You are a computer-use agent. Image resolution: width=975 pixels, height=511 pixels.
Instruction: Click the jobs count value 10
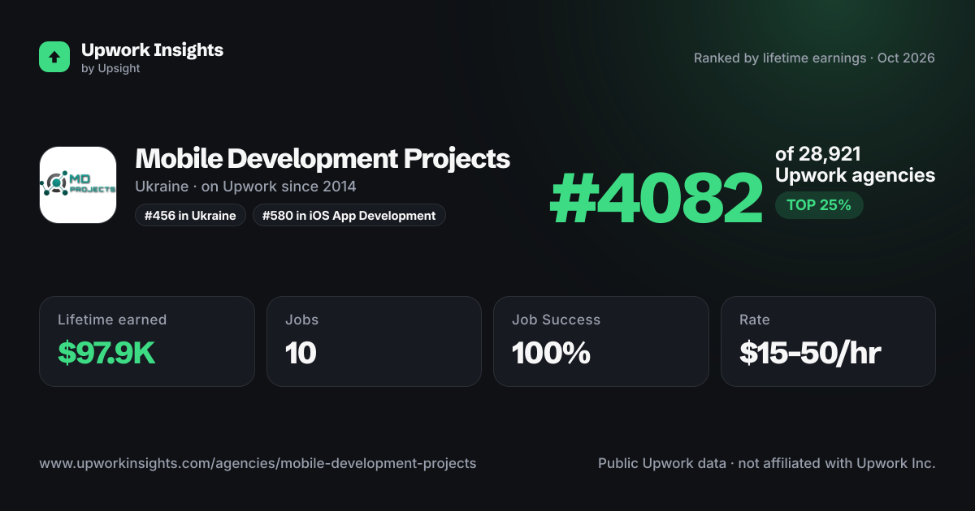click(301, 353)
